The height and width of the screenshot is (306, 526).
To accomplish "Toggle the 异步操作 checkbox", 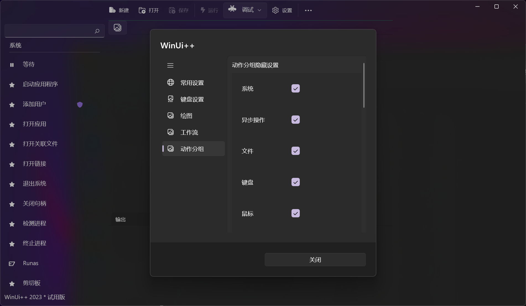I will click(x=295, y=120).
